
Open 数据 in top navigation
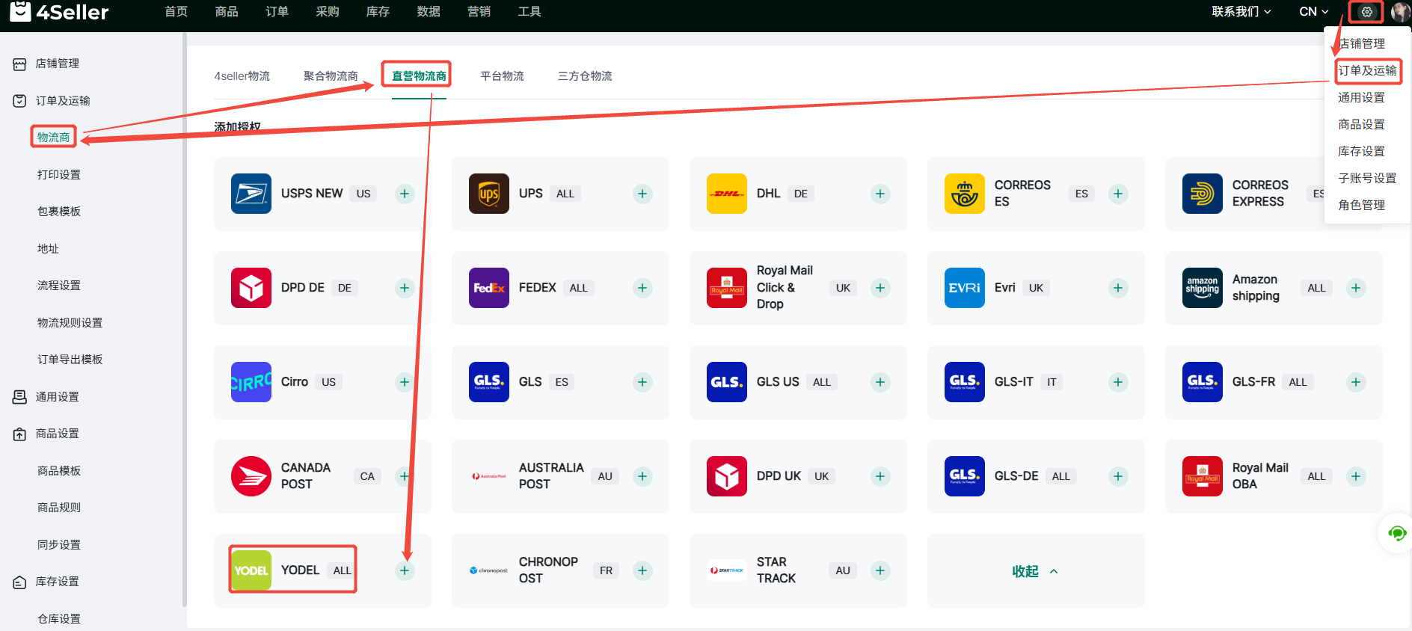click(x=429, y=12)
